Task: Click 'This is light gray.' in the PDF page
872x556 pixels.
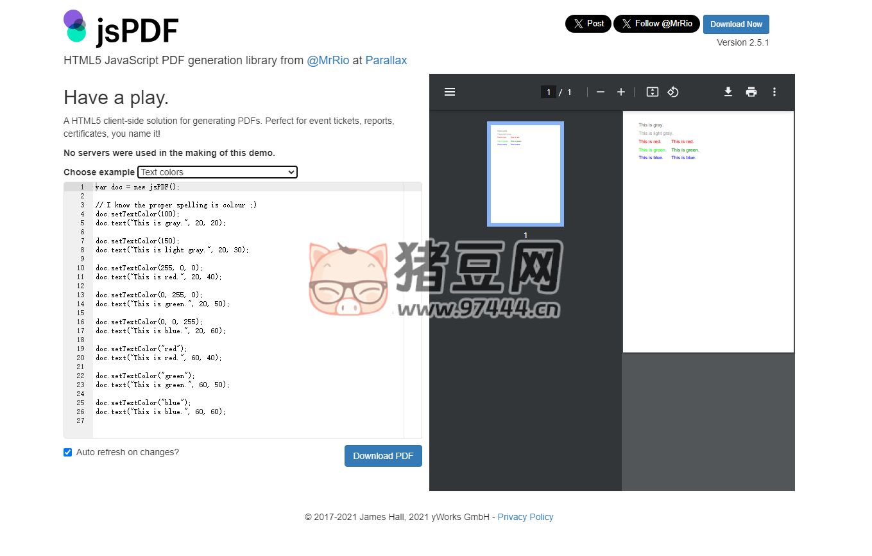Action: pyautogui.click(x=656, y=134)
